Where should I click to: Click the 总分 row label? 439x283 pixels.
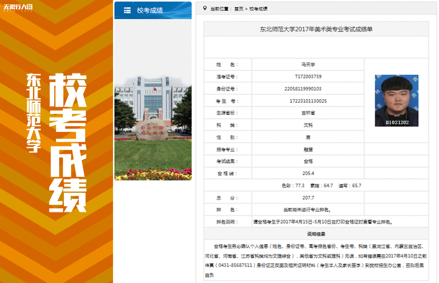pos(227,198)
